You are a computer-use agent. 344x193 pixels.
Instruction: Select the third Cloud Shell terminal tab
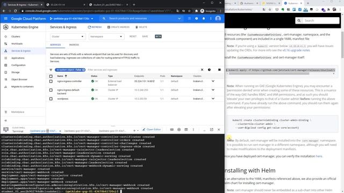coord(112,131)
